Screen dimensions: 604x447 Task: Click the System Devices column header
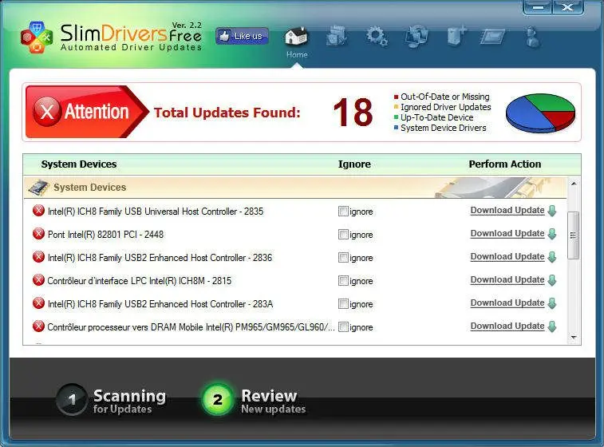(x=78, y=164)
